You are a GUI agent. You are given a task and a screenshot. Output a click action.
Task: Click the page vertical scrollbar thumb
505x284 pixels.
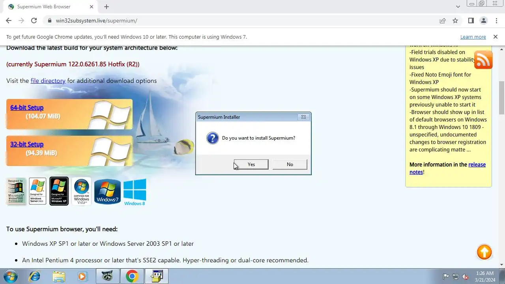point(502,98)
